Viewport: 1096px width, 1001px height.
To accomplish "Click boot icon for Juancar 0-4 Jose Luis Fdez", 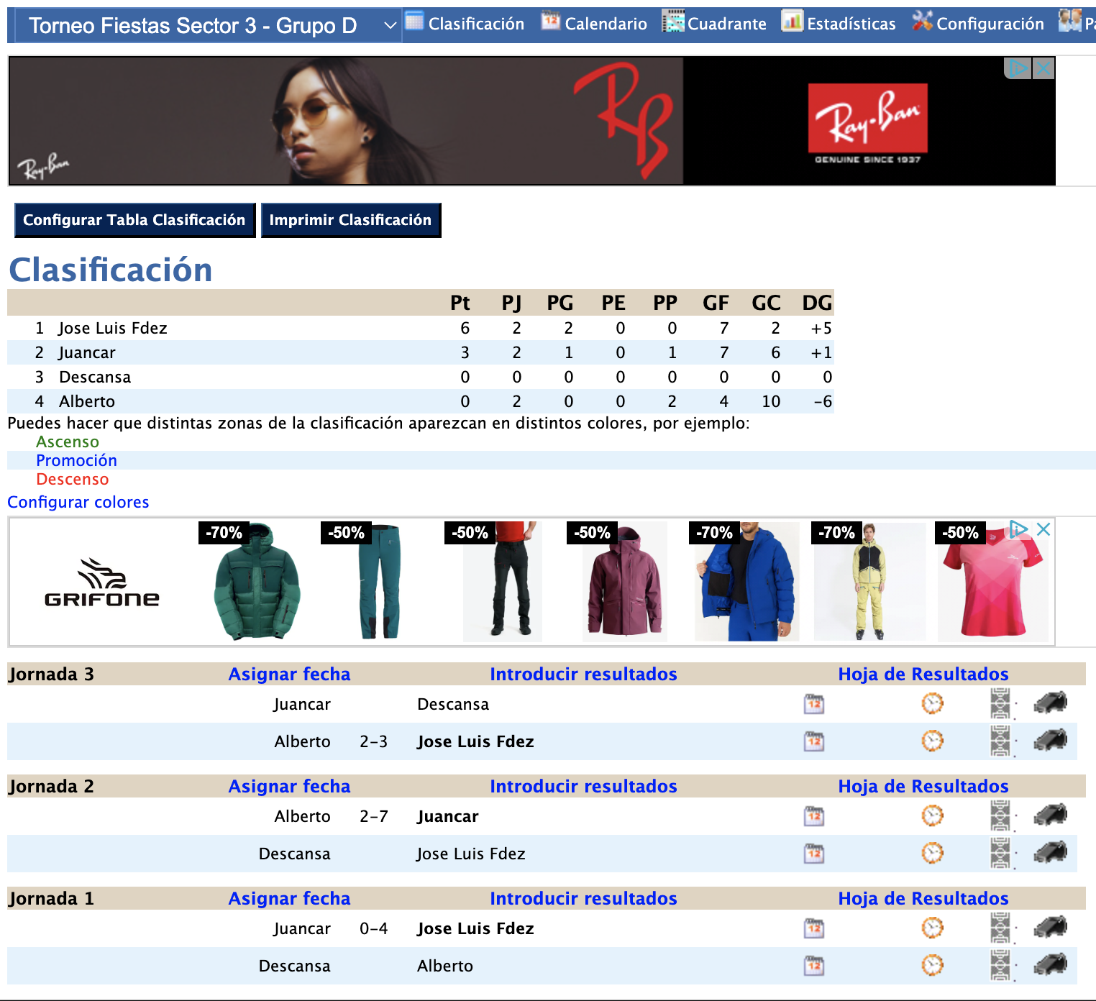I will pos(1051,927).
